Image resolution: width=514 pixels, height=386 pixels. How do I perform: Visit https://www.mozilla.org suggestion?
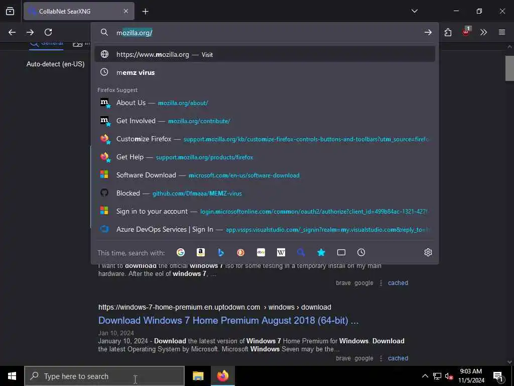pyautogui.click(x=265, y=54)
